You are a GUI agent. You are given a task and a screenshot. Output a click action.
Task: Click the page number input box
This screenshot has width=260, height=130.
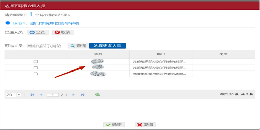[x=53, y=95]
